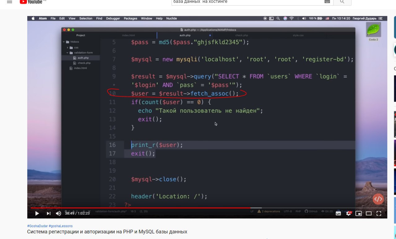Click the video title about PHP and MySQL
This screenshot has width=396, height=239.
point(107,232)
